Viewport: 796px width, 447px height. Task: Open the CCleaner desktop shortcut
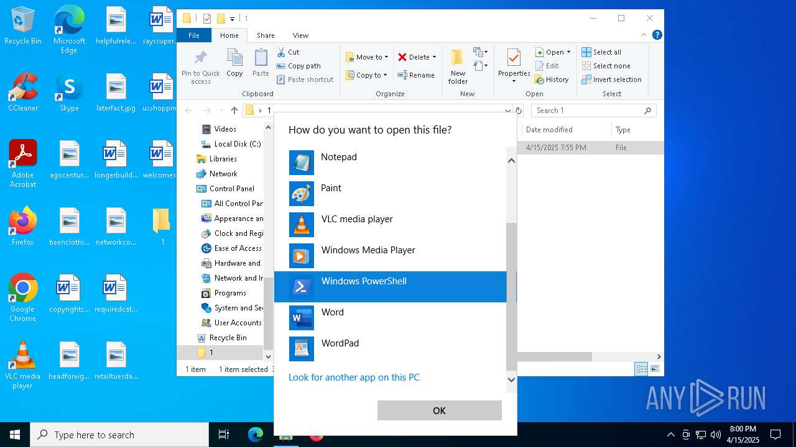[22, 92]
